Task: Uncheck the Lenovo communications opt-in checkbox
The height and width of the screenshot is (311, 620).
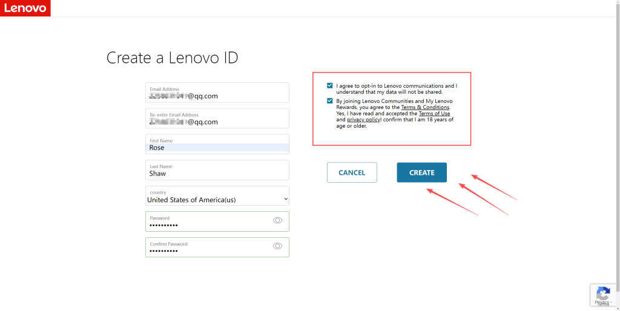Action: (330, 86)
